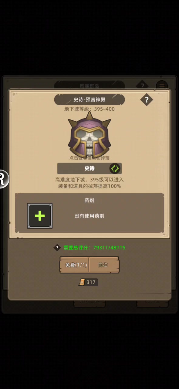Click the 药剂 panel heading

(89, 200)
